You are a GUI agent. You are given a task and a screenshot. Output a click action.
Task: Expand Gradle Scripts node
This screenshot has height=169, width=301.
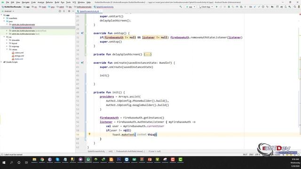[x=1, y=62]
